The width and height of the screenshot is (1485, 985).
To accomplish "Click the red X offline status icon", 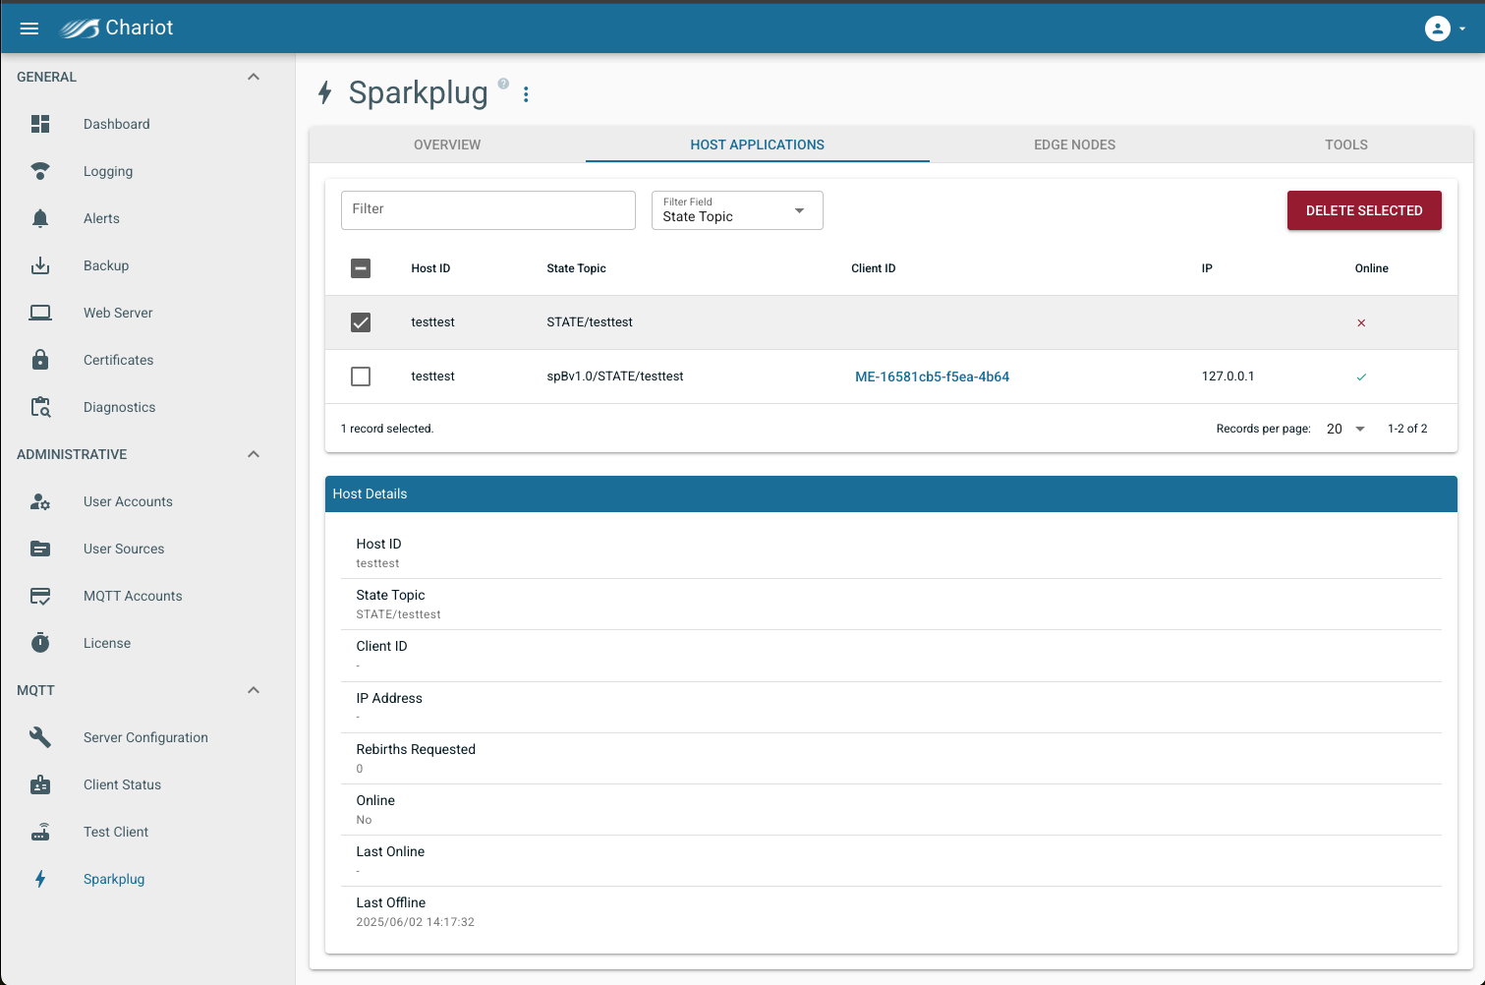I will (x=1361, y=322).
